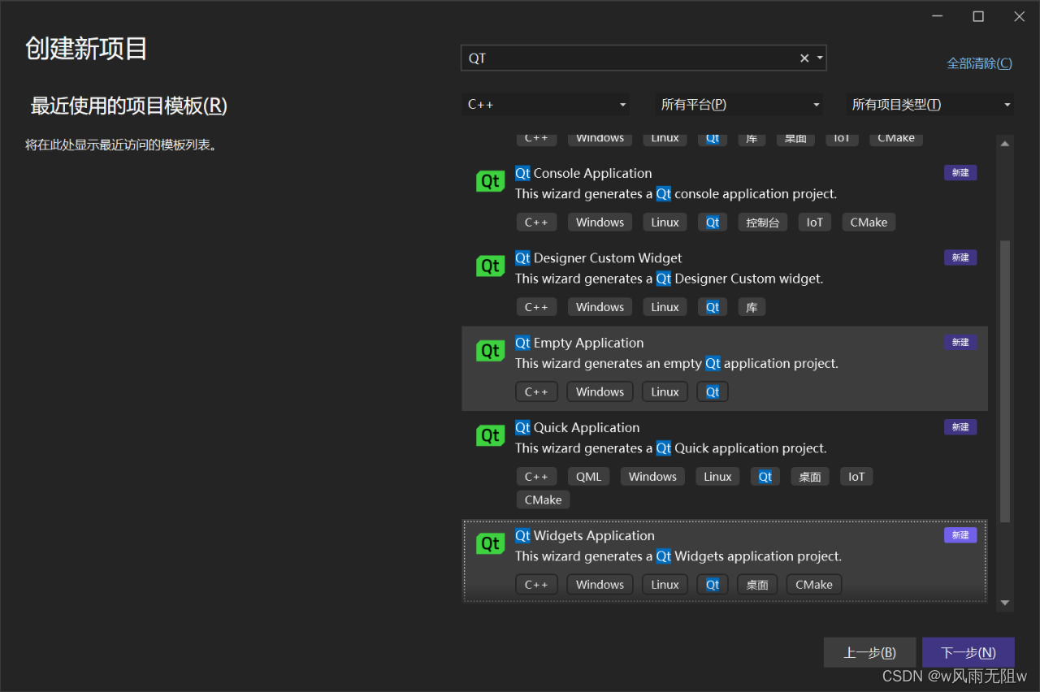The height and width of the screenshot is (692, 1040).
Task: Click the Qt tag under Qt Console Application
Action: point(713,223)
